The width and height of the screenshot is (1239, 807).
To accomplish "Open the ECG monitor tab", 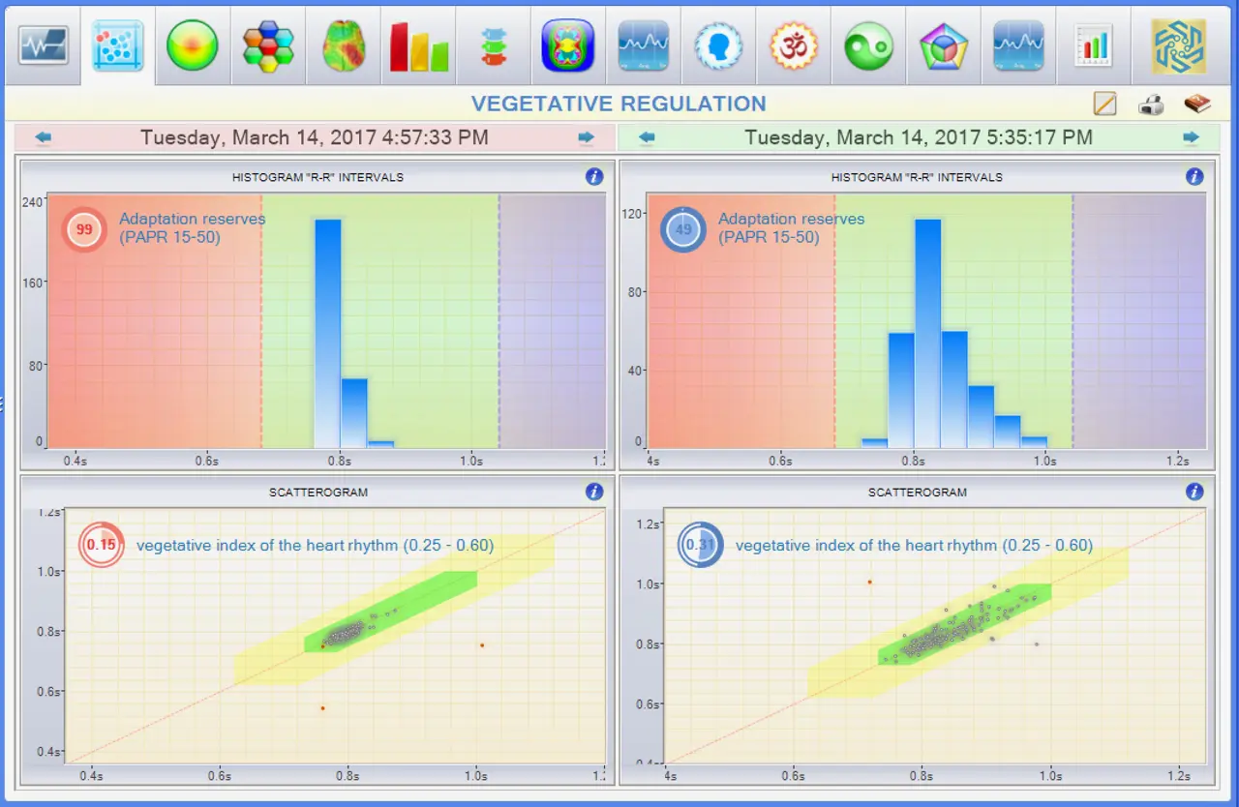I will (x=43, y=45).
